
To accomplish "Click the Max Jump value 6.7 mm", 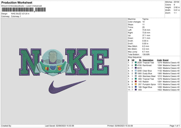I will 146,52.
